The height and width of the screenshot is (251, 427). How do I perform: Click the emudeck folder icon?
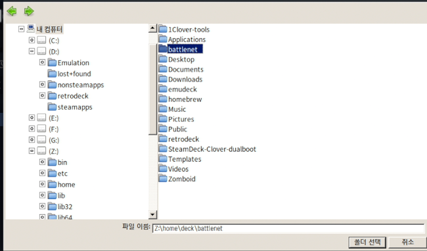pyautogui.click(x=163, y=89)
